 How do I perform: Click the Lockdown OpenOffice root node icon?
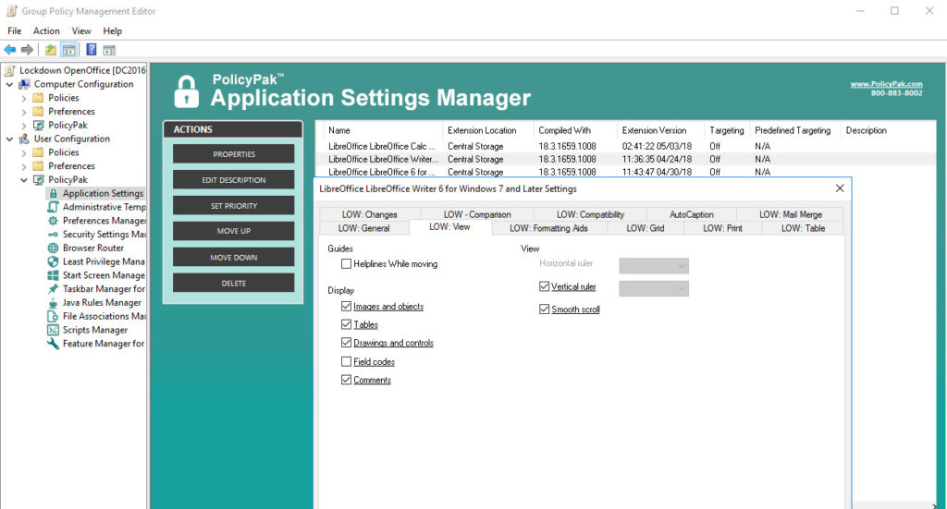(x=10, y=70)
